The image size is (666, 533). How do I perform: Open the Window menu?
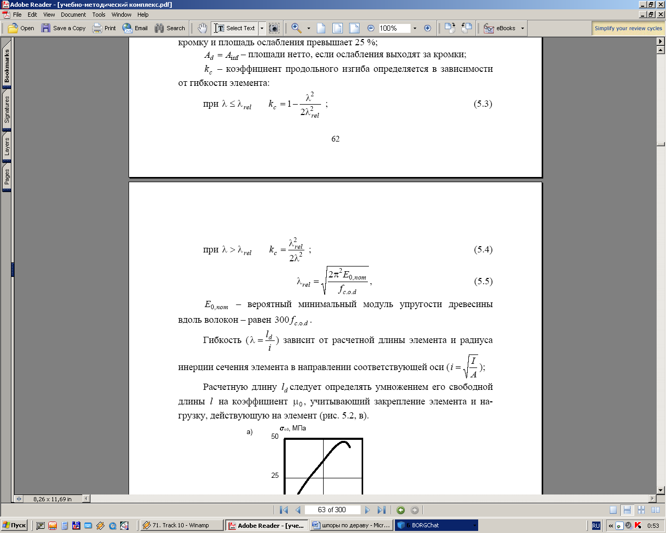point(121,15)
